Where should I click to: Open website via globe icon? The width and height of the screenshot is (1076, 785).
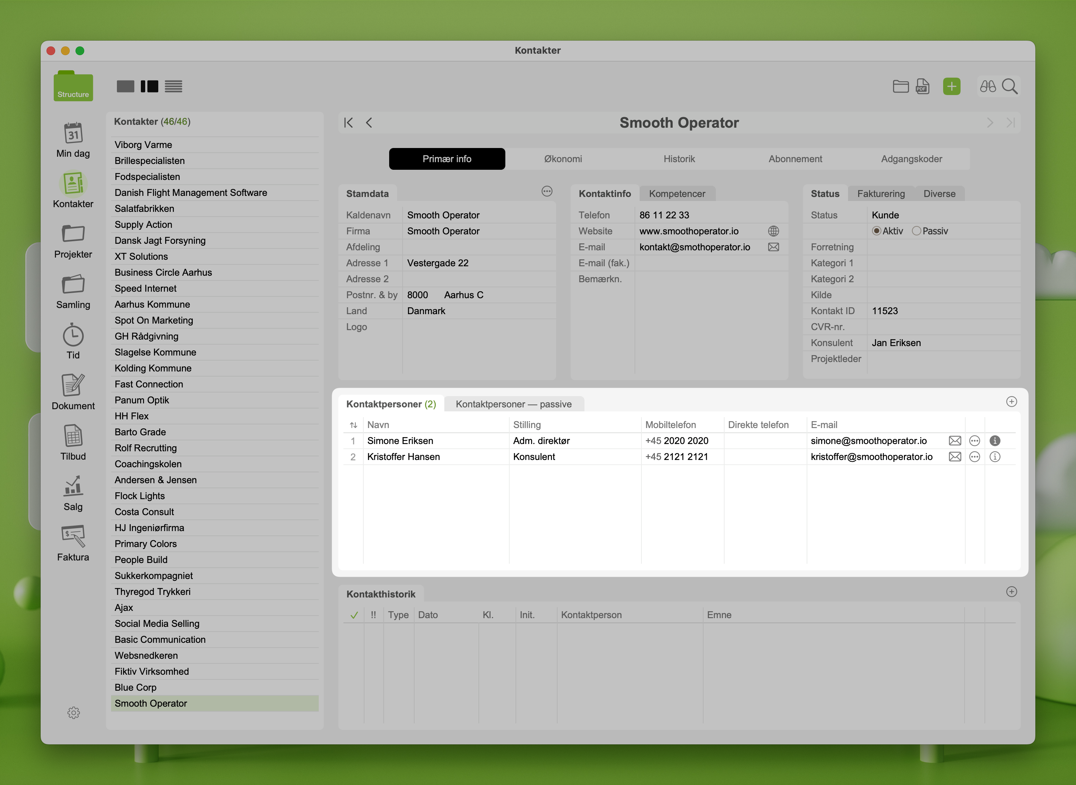point(773,231)
